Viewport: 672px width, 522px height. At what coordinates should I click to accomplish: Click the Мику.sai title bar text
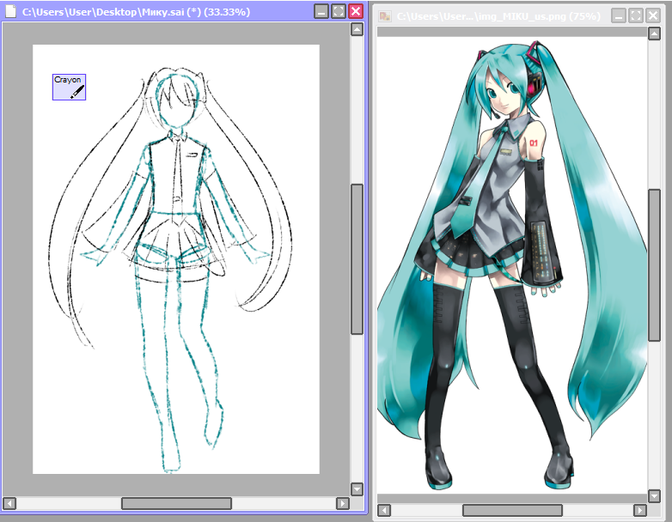pos(136,11)
